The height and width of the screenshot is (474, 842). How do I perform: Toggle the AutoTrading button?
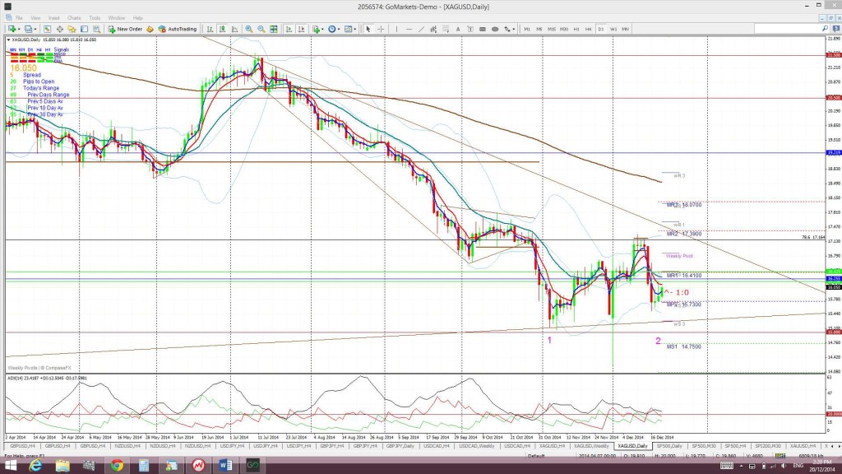(176, 29)
